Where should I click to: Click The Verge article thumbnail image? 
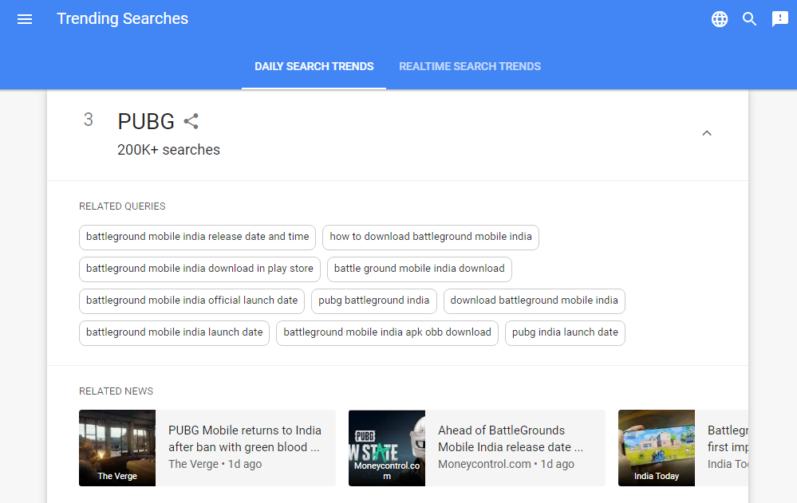(x=117, y=447)
